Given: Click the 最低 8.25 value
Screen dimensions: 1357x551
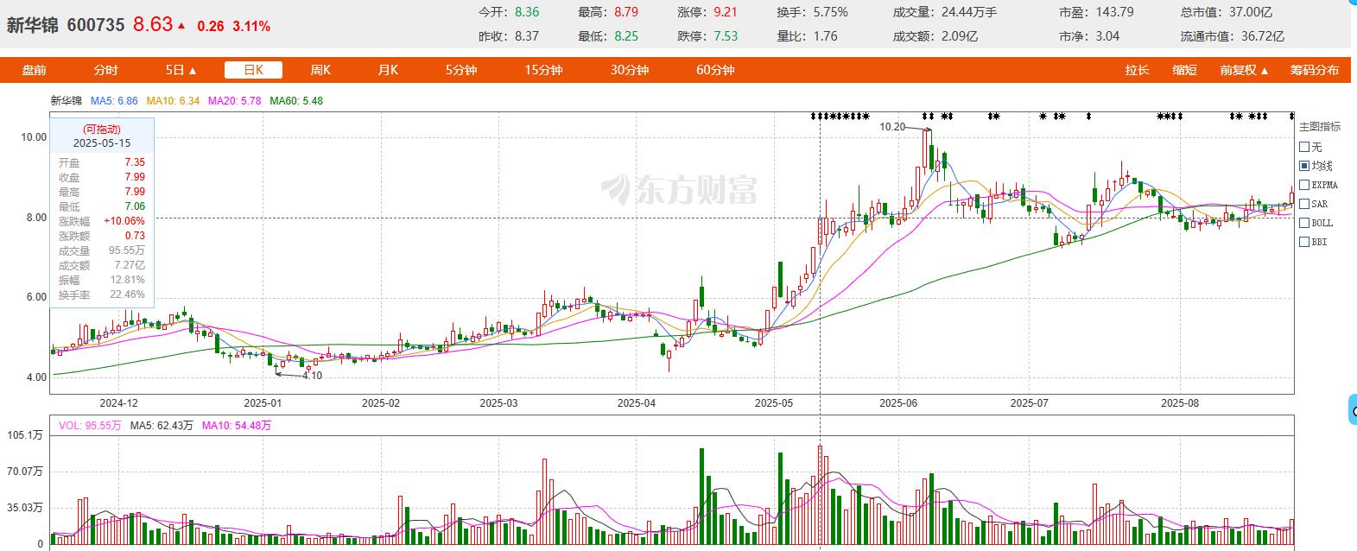Looking at the screenshot, I should click(626, 36).
